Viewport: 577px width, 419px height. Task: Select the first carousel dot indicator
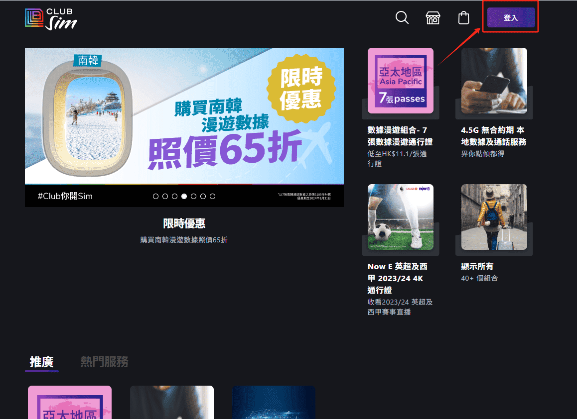155,197
